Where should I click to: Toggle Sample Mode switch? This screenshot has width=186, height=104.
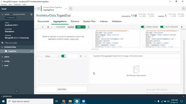(x=143, y=27)
